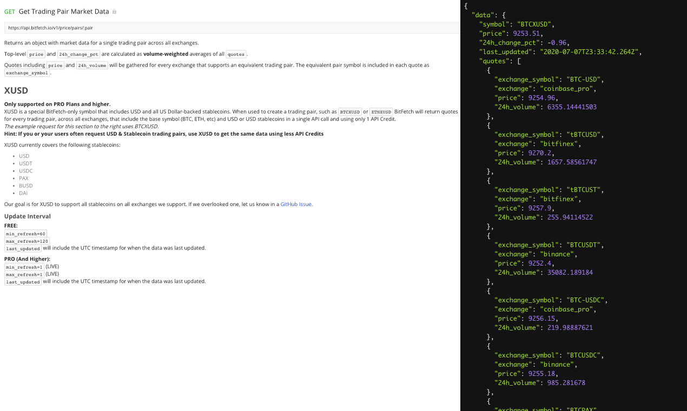This screenshot has height=411, width=687.
Task: Select exchange_symbol value "BTCUSDT" in JSON
Action: tap(583, 245)
